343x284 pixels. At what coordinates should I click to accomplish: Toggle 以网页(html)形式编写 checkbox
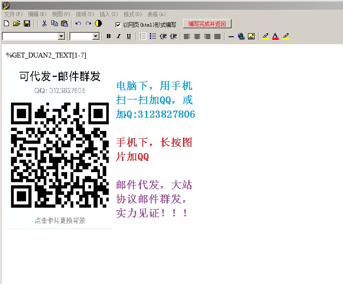tap(118, 25)
